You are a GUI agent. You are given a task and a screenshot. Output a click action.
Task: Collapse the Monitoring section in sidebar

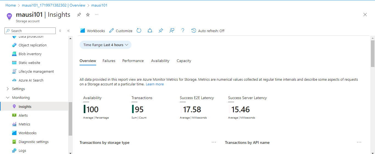[7, 98]
